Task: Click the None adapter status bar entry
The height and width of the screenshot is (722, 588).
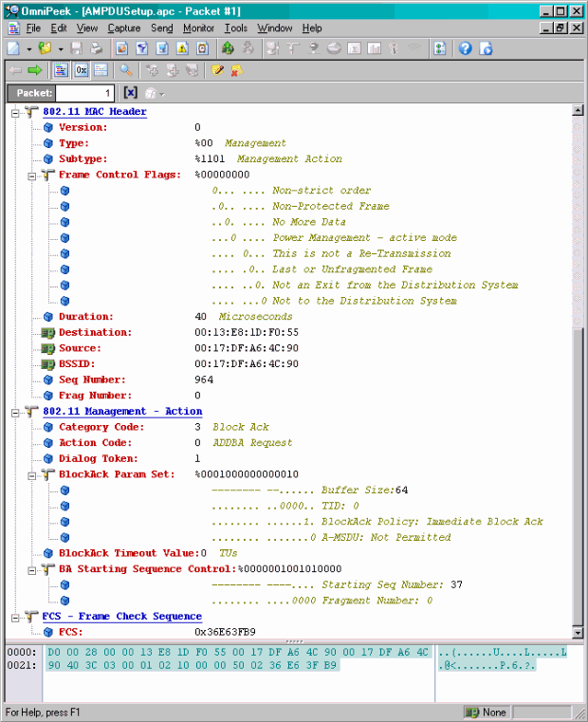Action: coord(486,713)
